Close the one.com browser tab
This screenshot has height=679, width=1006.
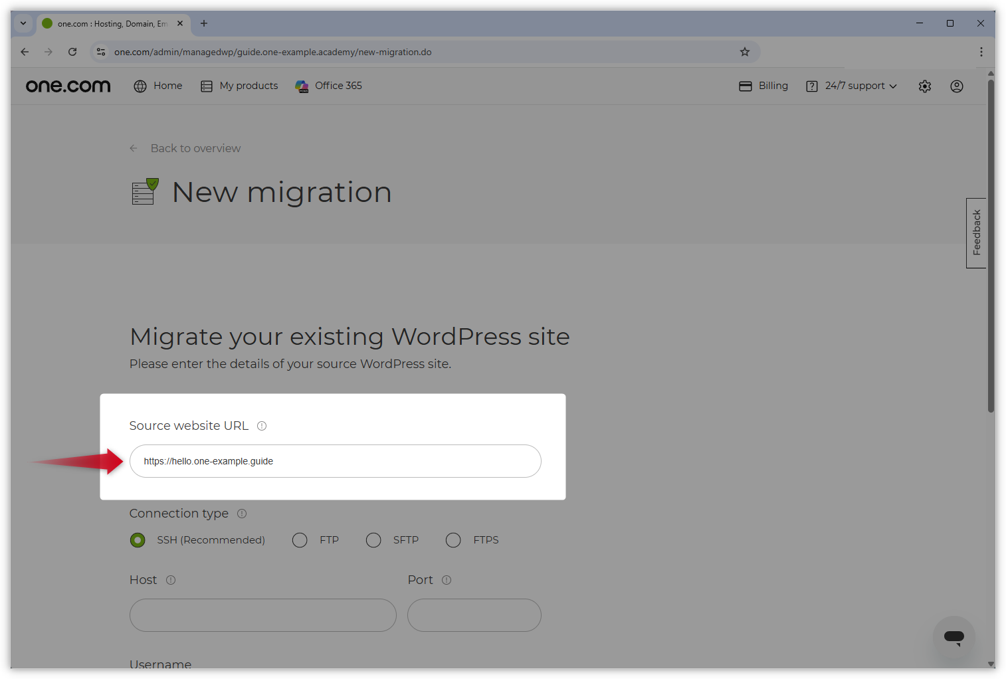pyautogui.click(x=180, y=23)
